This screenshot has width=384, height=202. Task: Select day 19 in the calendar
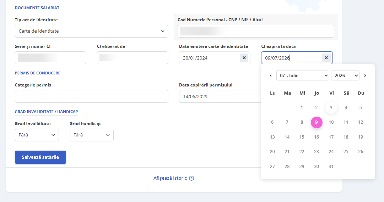click(361, 137)
